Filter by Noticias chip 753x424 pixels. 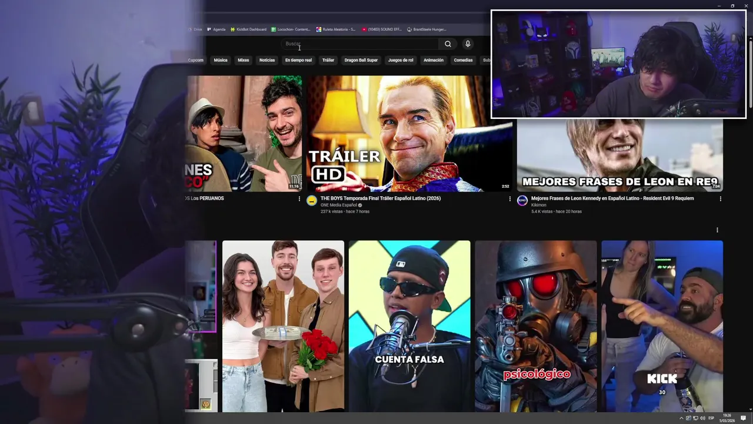point(267,60)
